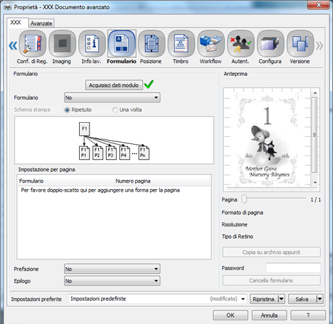Open the Info lav. icon
This screenshot has height=324, width=333.
[x=92, y=44]
